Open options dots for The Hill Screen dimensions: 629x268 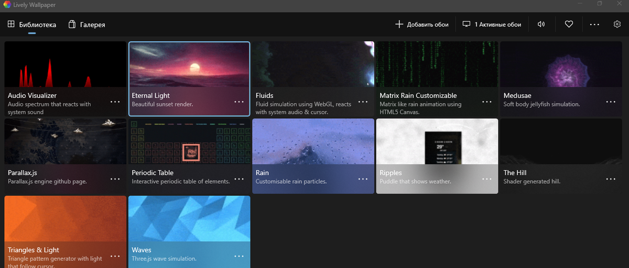(x=611, y=179)
